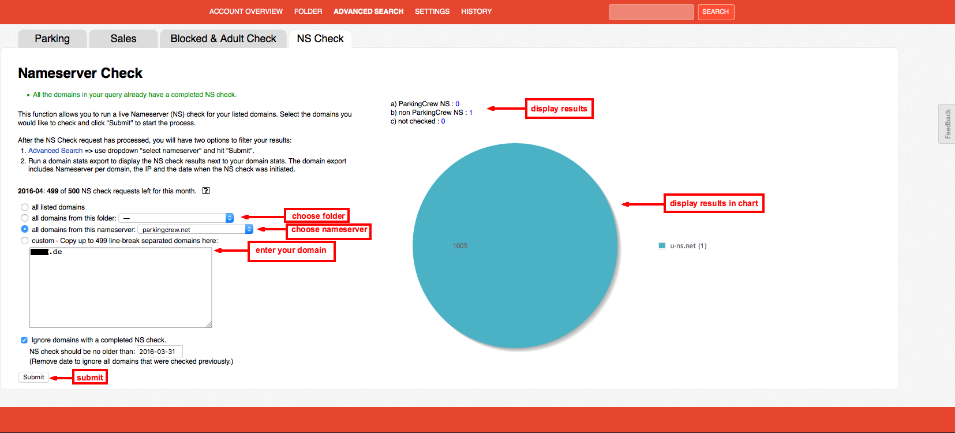Open the Sales tab
This screenshot has width=955, height=433.
[123, 39]
